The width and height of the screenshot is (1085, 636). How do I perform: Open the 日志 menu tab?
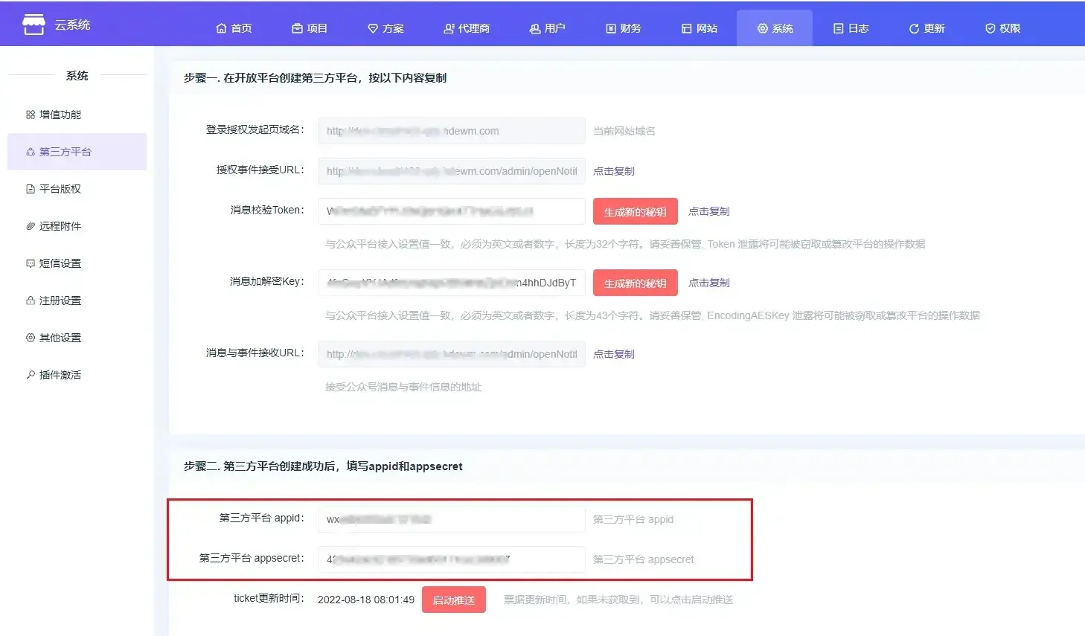(851, 28)
